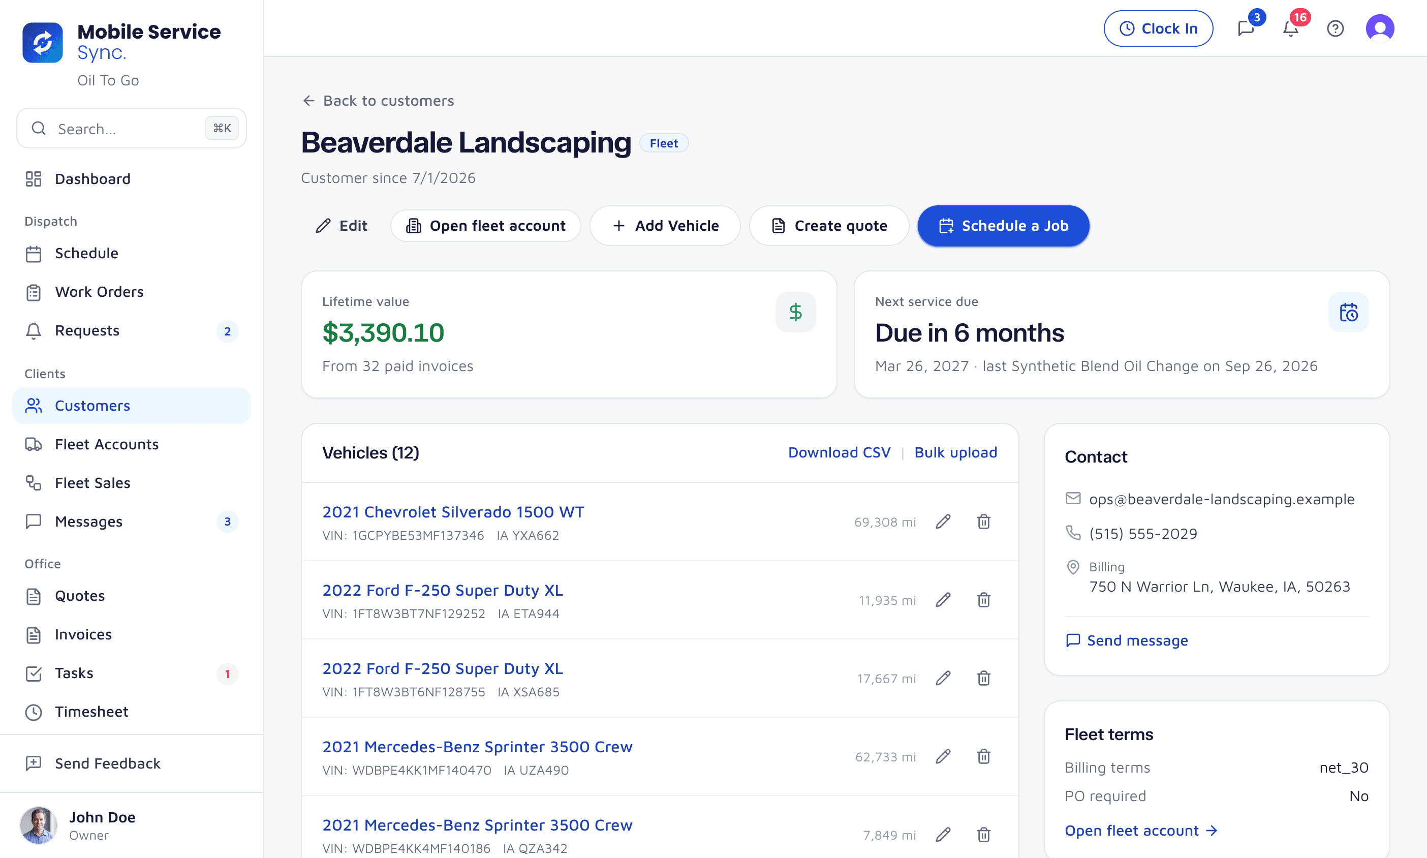Open Tasks in the sidebar

coord(132,673)
